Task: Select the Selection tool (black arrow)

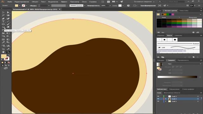Action: (x=3, y=12)
